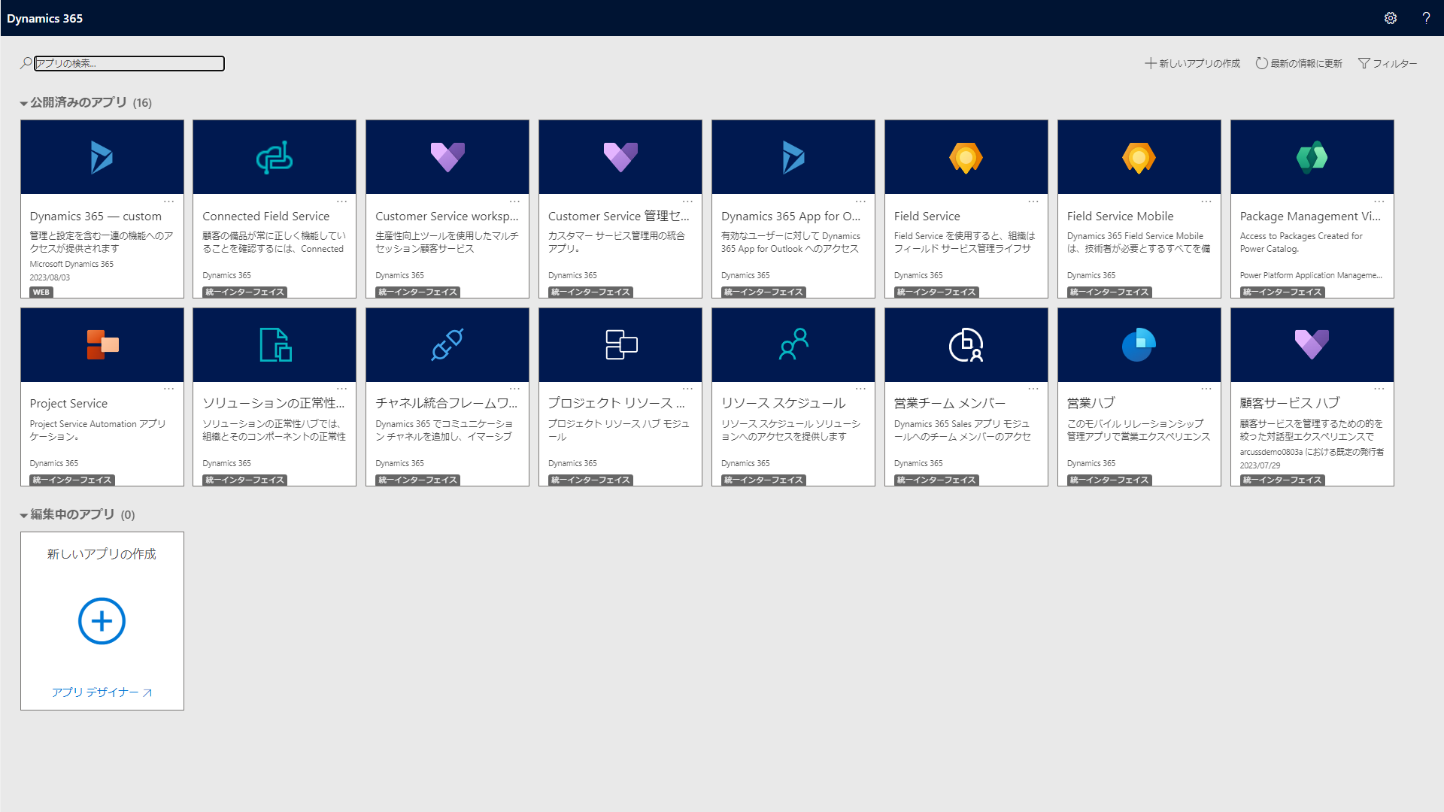Open more options for Package Management View
The width and height of the screenshot is (1444, 812).
coord(1379,201)
